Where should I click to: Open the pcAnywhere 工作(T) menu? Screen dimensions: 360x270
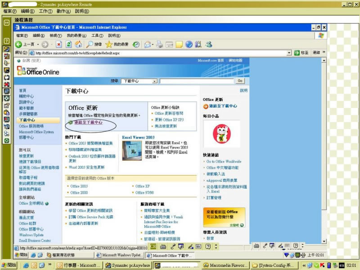coord(45,11)
